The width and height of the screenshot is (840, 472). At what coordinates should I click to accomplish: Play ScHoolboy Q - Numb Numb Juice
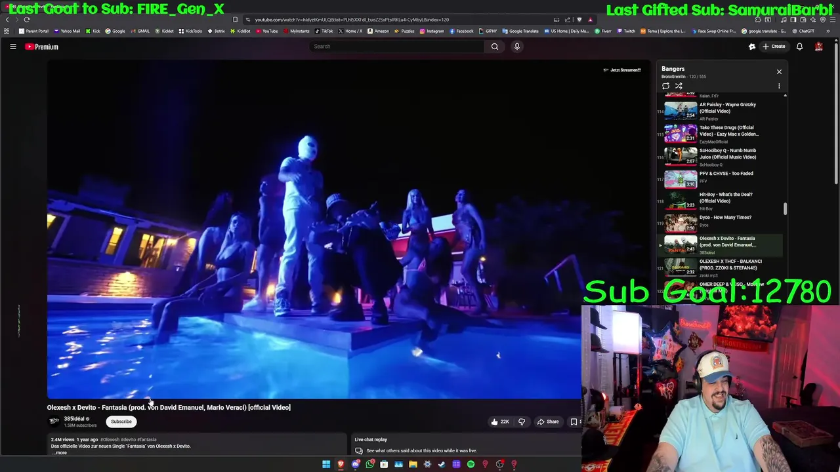click(721, 157)
